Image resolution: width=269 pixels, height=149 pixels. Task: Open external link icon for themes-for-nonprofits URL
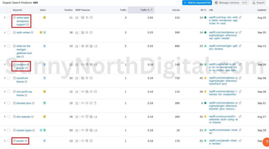(x=240, y=92)
